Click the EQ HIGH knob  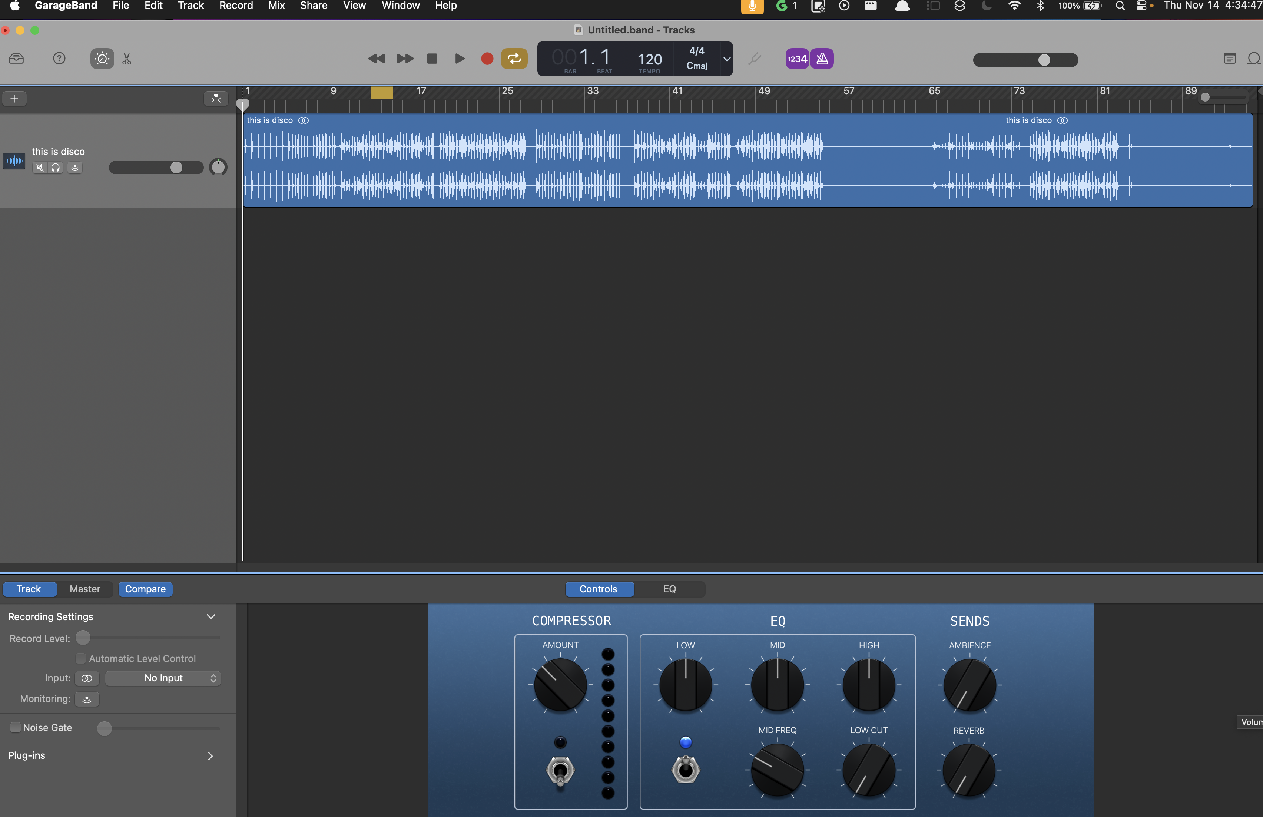(x=869, y=685)
